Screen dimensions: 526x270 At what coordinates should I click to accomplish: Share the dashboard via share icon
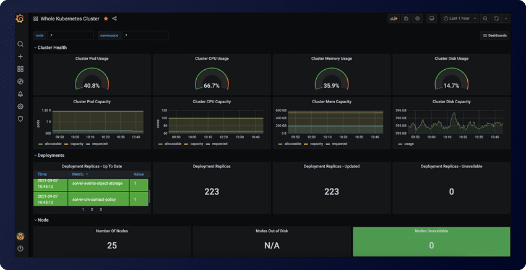click(114, 19)
